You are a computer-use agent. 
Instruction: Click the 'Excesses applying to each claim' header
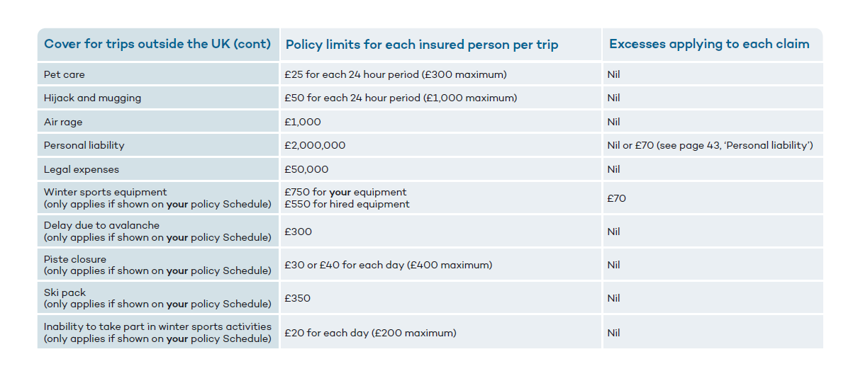(x=709, y=44)
